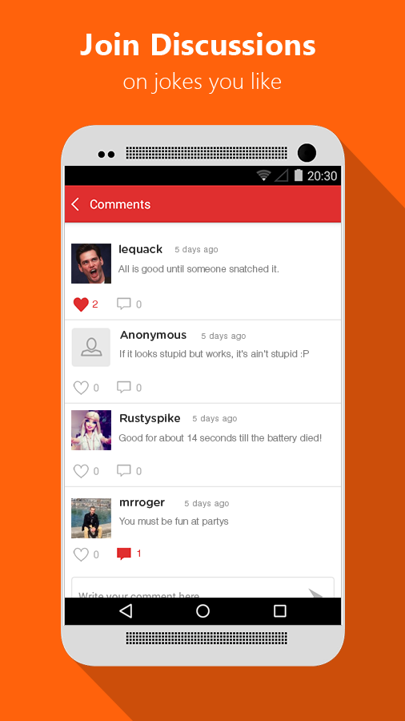Click the username Rustyspike
The height and width of the screenshot is (721, 405).
point(150,418)
